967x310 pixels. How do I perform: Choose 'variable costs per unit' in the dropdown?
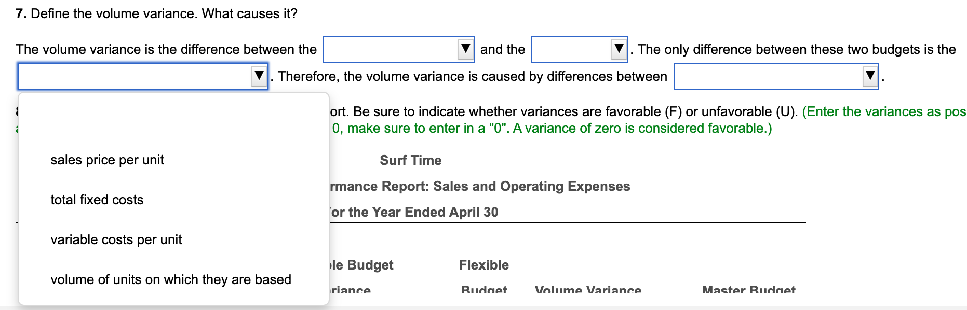[116, 239]
